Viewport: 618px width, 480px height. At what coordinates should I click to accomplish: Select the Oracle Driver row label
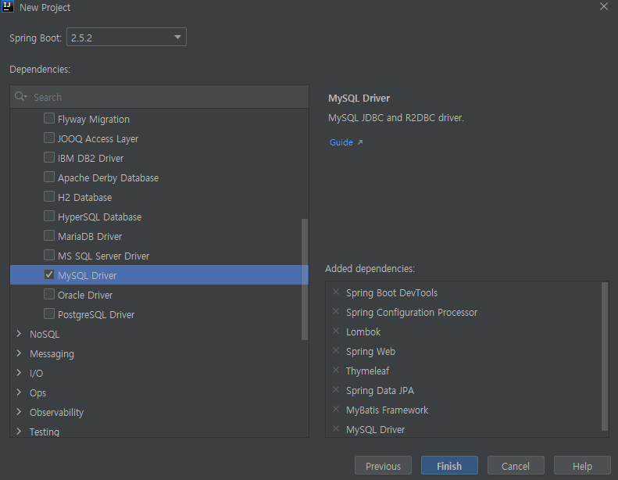pyautogui.click(x=84, y=295)
